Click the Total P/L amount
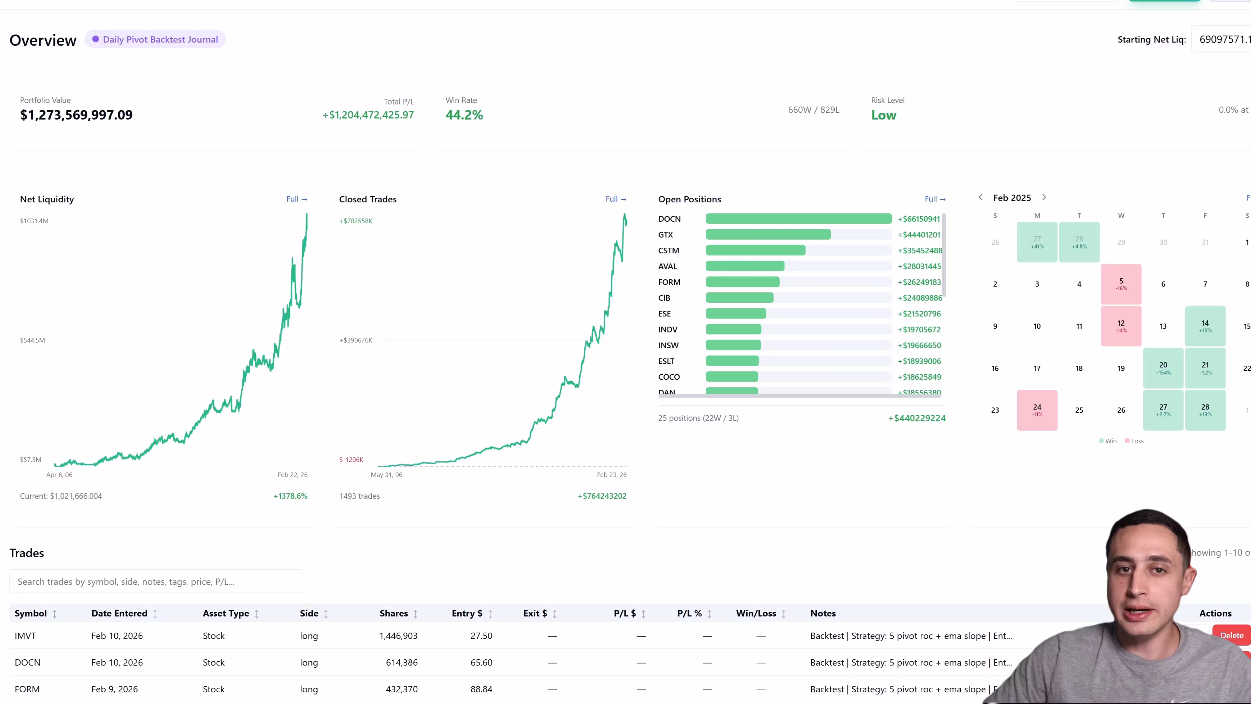This screenshot has width=1251, height=704. [x=368, y=115]
